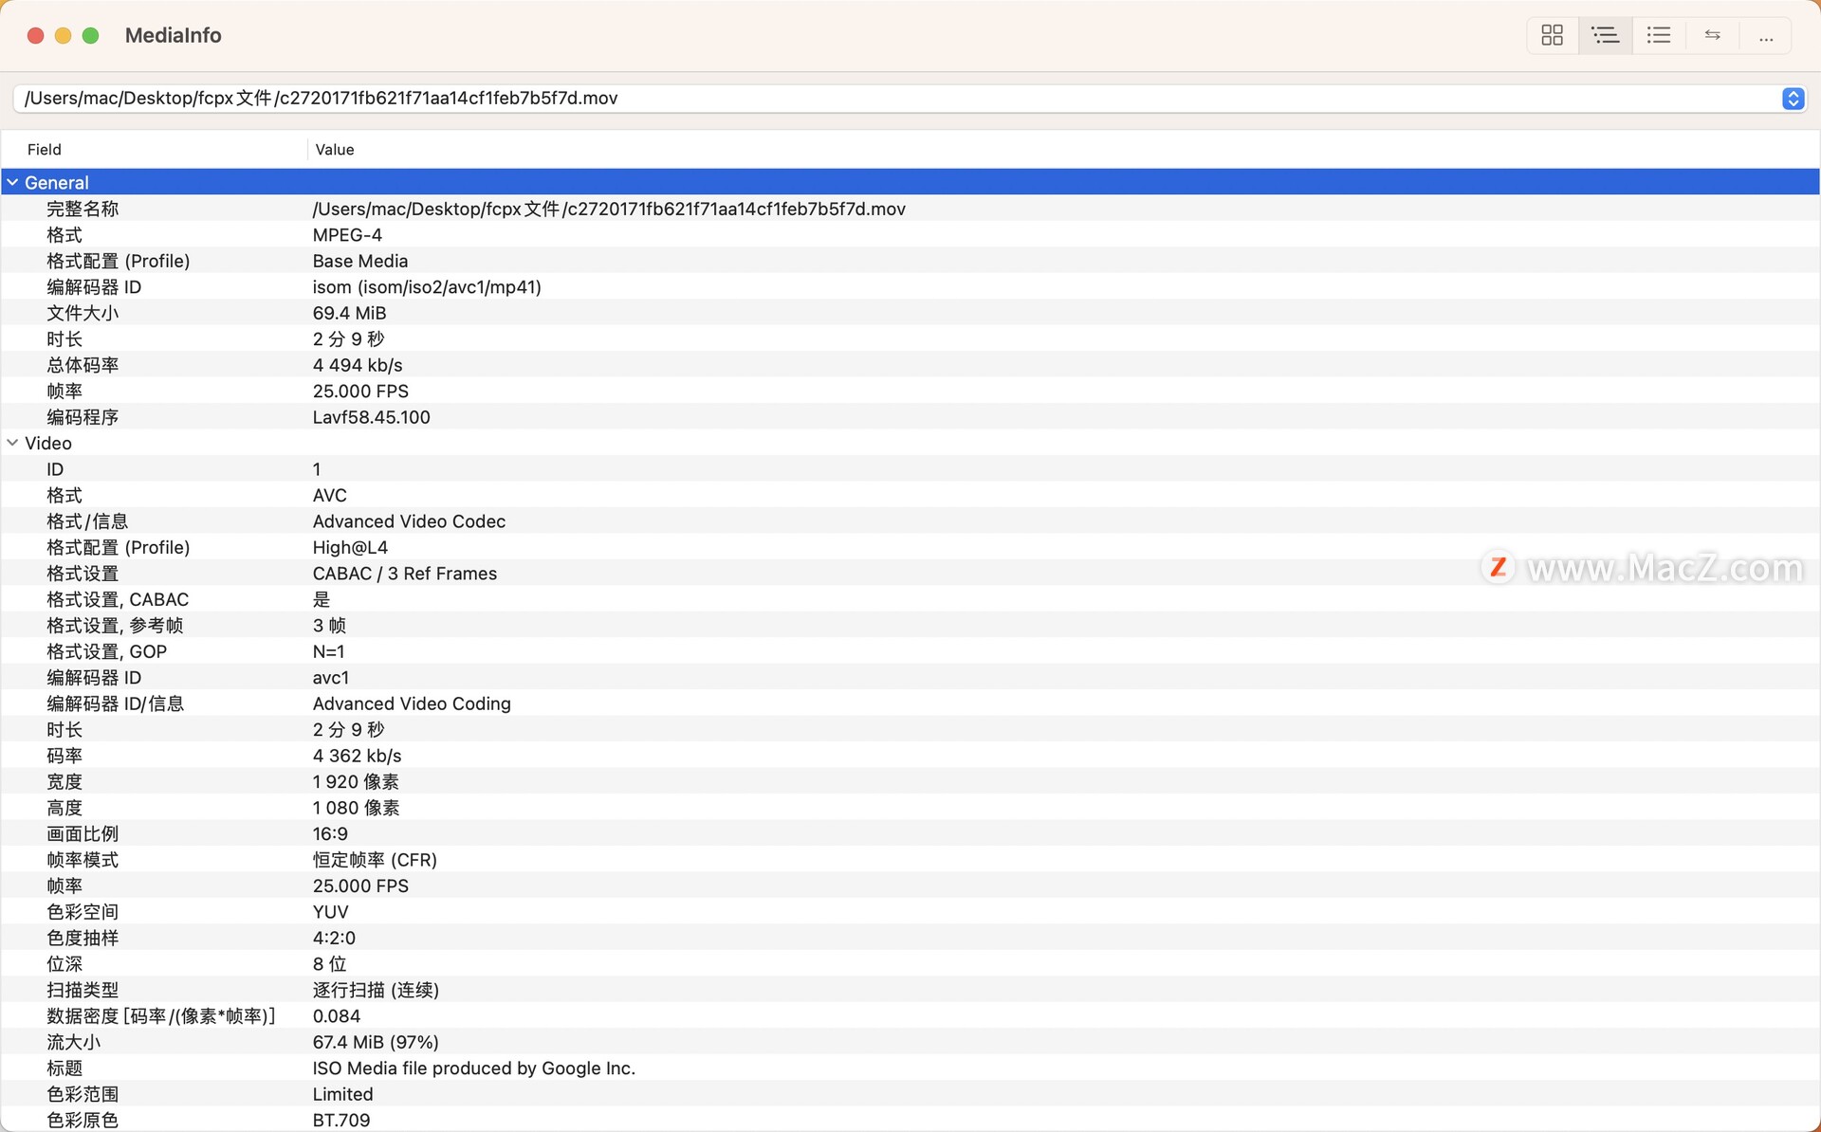Open the file path dropdown selector
This screenshot has width=1821, height=1132.
click(1793, 99)
